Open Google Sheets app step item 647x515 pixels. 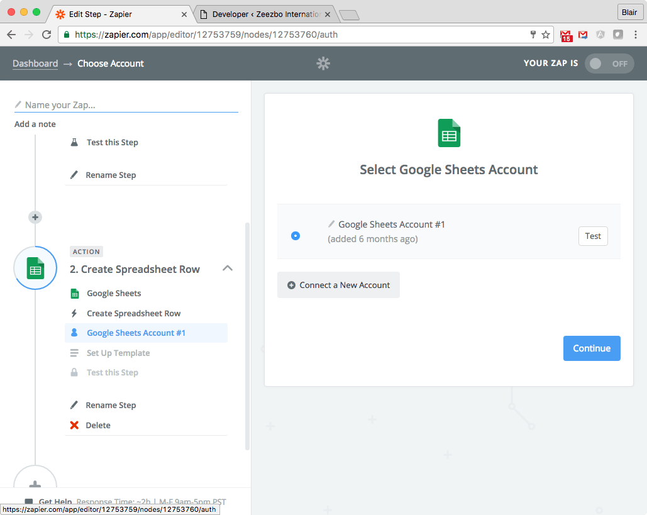click(x=114, y=294)
